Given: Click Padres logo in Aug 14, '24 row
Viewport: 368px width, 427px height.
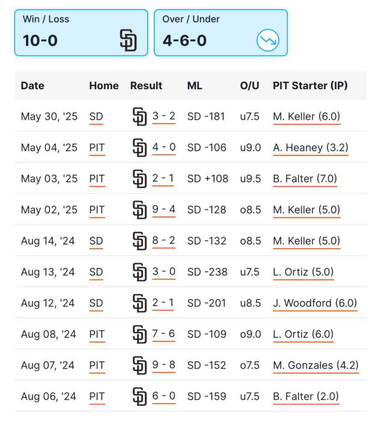Looking at the screenshot, I should point(140,241).
